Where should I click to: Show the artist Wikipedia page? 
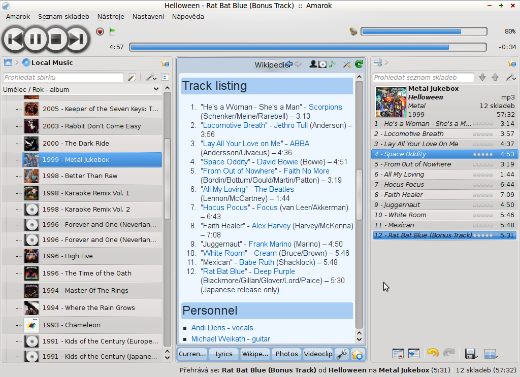313,64
